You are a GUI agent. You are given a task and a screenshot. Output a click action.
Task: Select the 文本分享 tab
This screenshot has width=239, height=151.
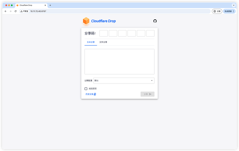[x=91, y=42]
